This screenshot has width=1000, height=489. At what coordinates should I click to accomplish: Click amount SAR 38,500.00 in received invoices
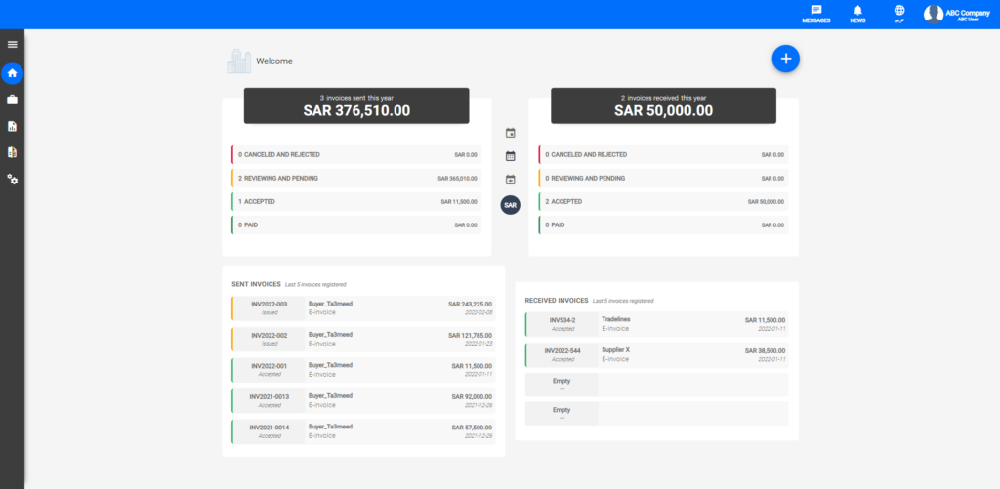tap(766, 350)
